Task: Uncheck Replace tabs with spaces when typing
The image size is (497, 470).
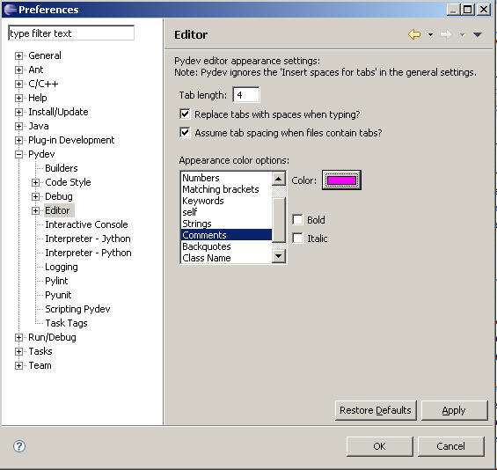Action: (185, 114)
